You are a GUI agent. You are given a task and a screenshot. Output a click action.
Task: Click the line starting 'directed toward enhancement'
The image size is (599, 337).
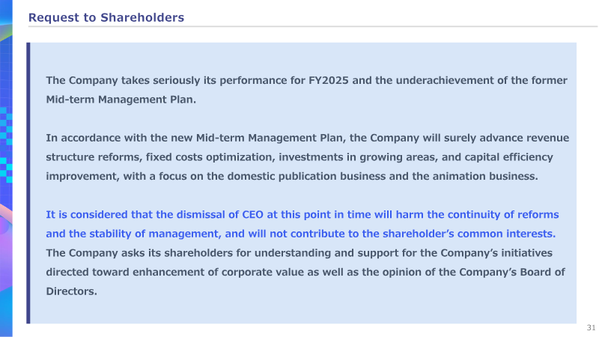[305, 272]
